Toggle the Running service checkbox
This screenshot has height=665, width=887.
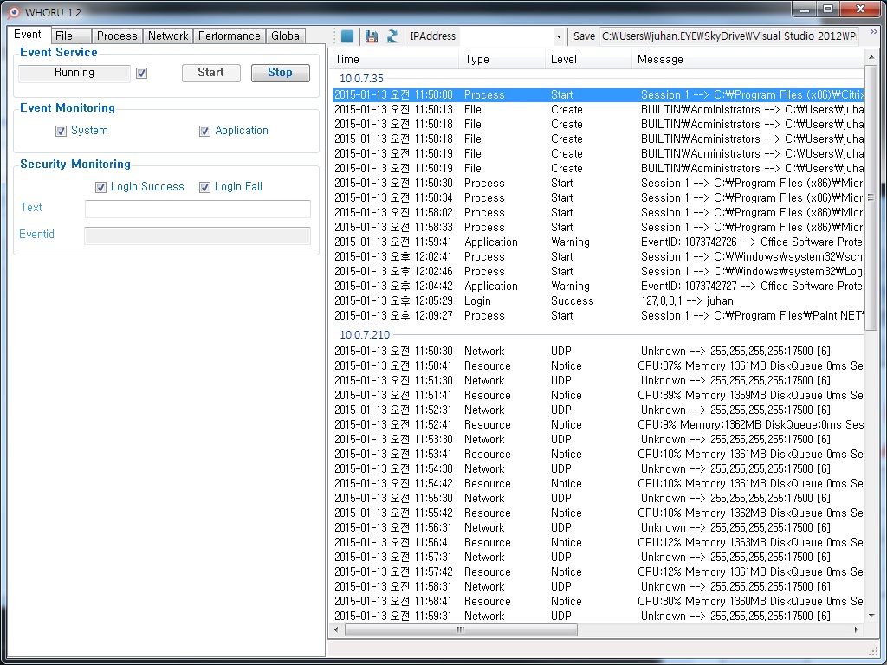[142, 74]
